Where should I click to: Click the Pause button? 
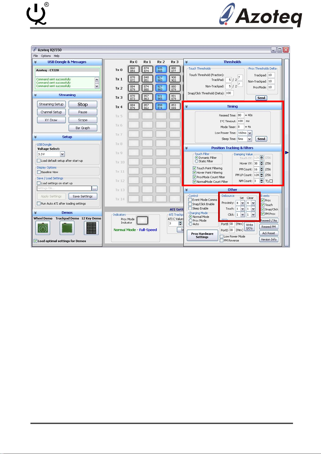click(x=83, y=112)
